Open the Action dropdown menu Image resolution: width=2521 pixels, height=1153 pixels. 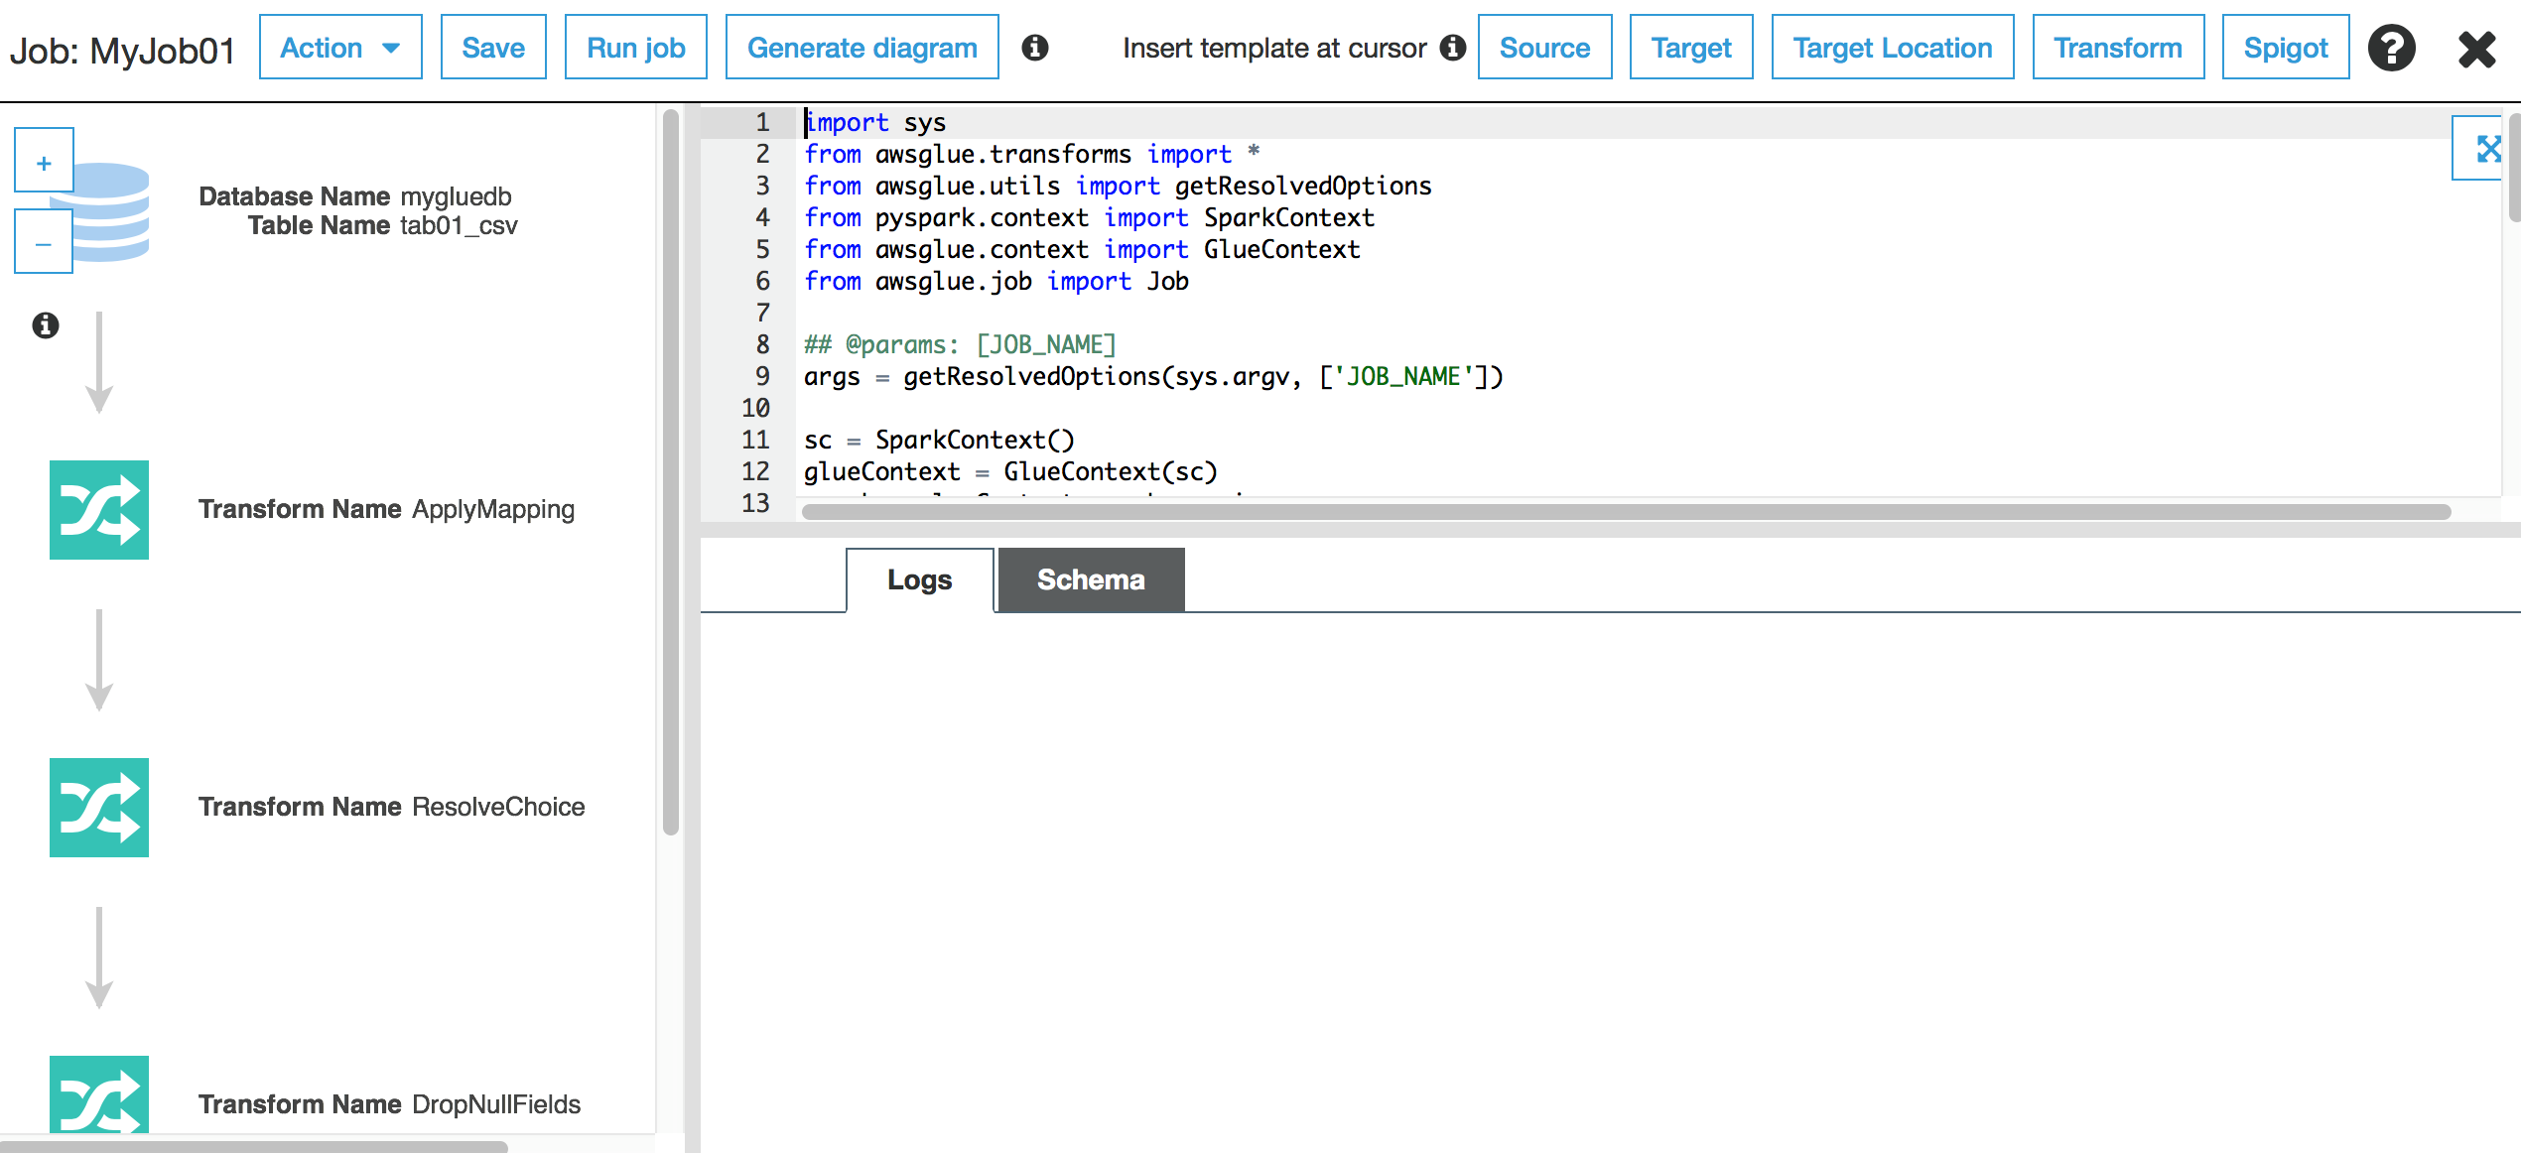(x=340, y=48)
